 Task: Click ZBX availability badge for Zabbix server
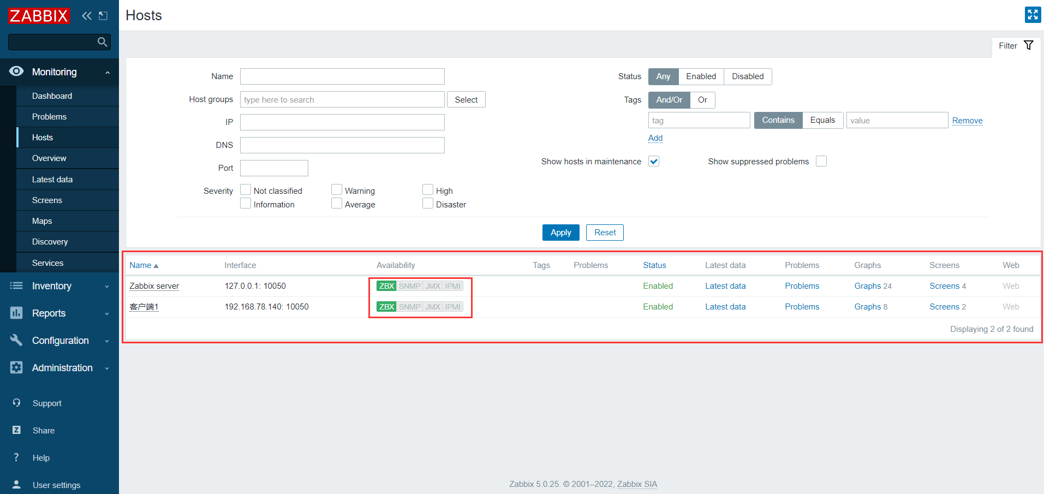point(386,286)
